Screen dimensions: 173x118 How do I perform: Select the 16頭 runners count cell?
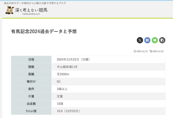coord(60,103)
